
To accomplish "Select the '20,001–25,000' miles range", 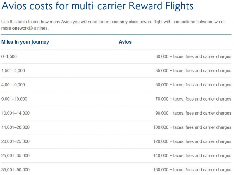I will coord(16,141).
